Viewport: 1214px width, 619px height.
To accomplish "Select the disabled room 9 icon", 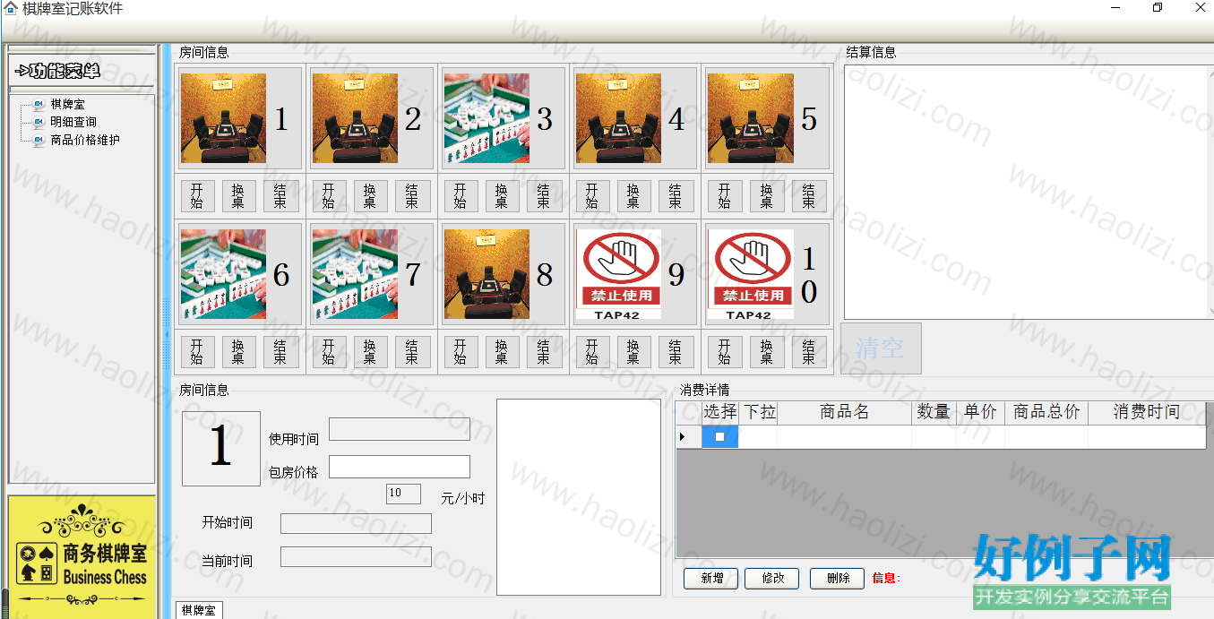I will [x=618, y=274].
